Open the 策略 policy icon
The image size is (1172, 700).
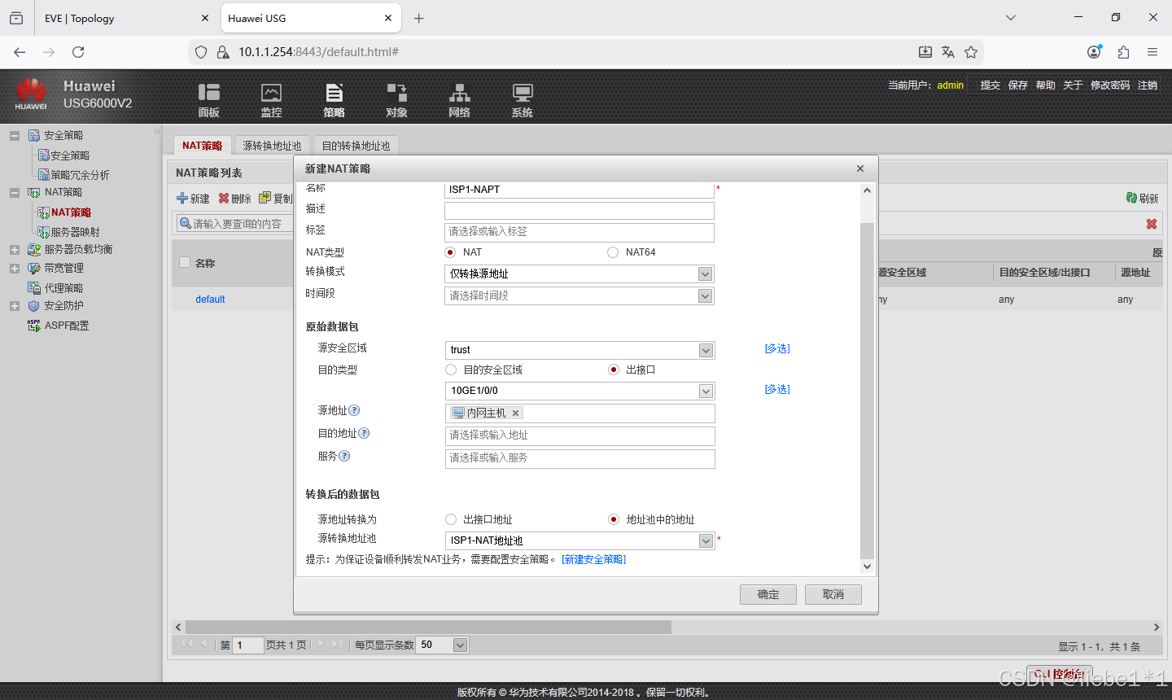tap(334, 93)
